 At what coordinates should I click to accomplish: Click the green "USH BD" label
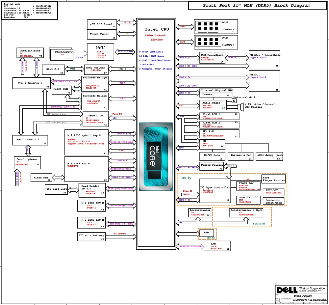pyautogui.click(x=186, y=178)
